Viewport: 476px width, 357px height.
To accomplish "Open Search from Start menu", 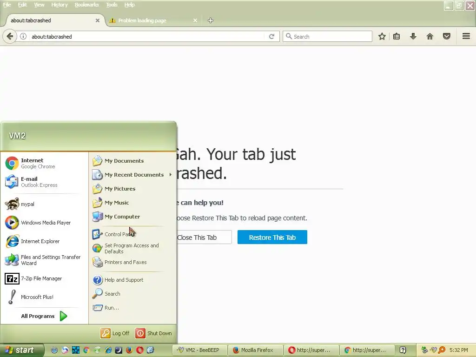I will coord(132,294).
